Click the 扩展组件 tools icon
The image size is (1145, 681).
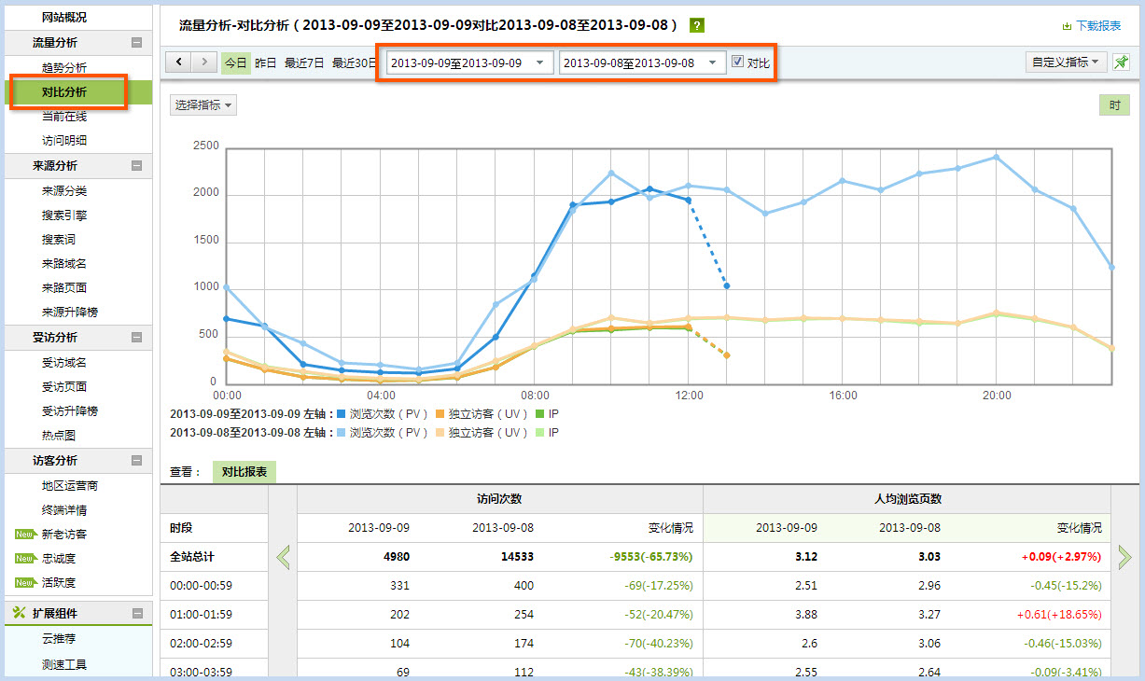tap(19, 613)
